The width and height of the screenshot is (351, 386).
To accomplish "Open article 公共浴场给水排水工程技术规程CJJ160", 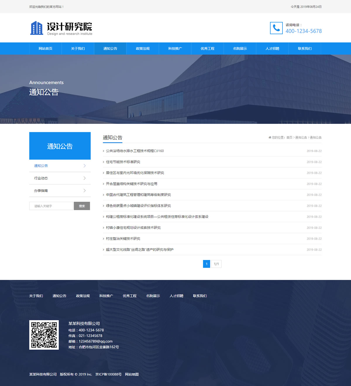I will [x=135, y=151].
